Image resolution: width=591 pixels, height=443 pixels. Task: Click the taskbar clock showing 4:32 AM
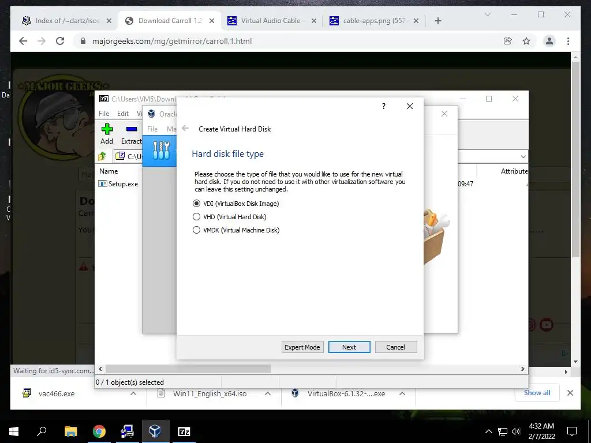[x=541, y=431]
